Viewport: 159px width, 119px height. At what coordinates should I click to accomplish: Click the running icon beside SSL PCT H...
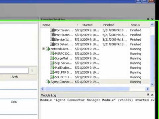click(x=52, y=77)
